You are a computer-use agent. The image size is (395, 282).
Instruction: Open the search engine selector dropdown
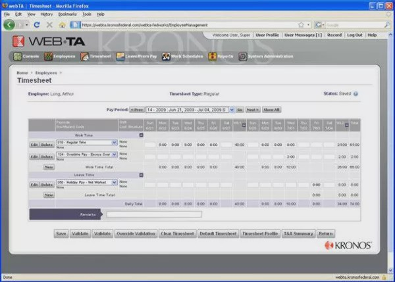point(320,25)
